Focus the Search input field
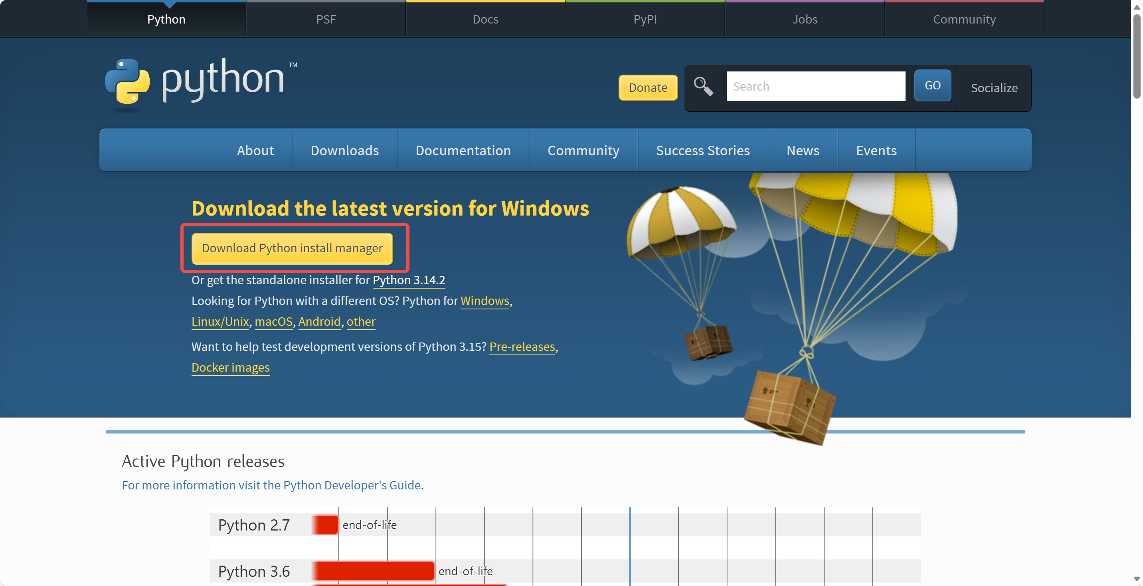 pos(815,86)
